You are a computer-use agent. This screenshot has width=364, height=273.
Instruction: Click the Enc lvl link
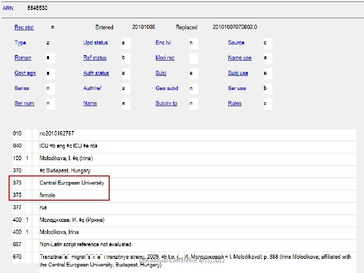[x=163, y=43]
